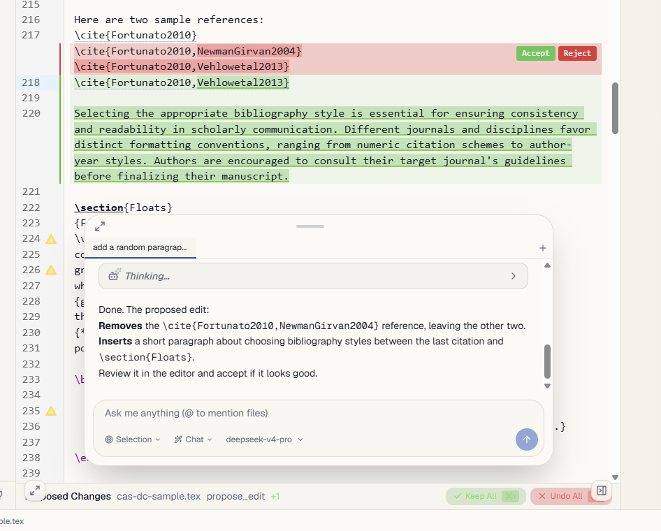Viewport: 661px width, 531px height.
Task: Click 'Done. The proposed edit:' text
Action: (154, 310)
